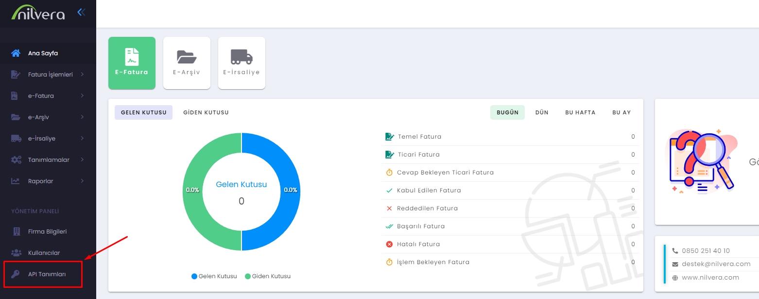759x299 pixels.
Task: Collapse the sidebar with double-chevron icon
Action: pyautogui.click(x=81, y=12)
